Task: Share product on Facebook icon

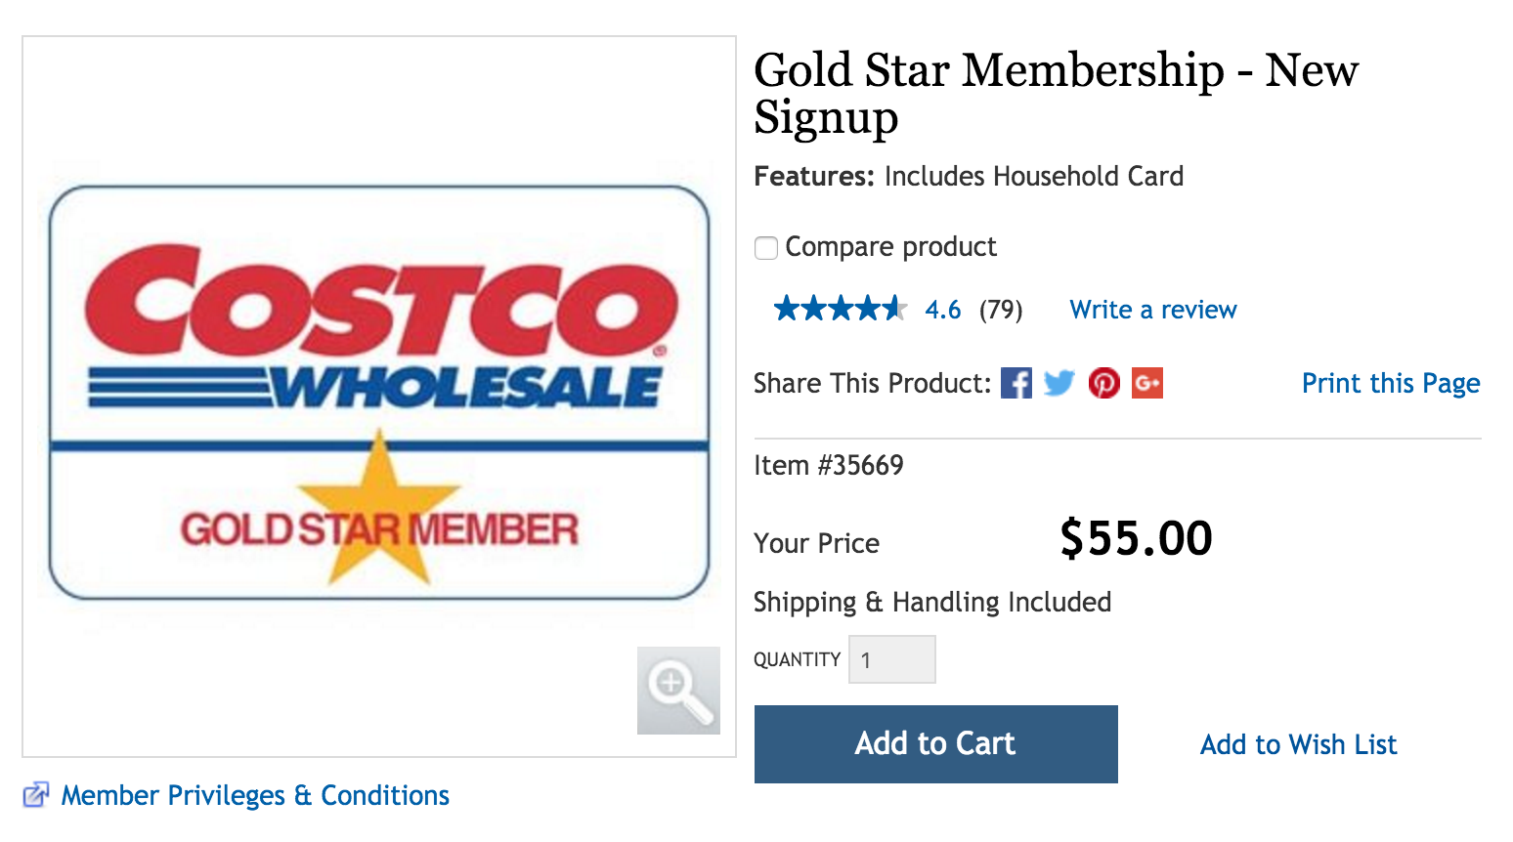Action: pyautogui.click(x=1016, y=383)
